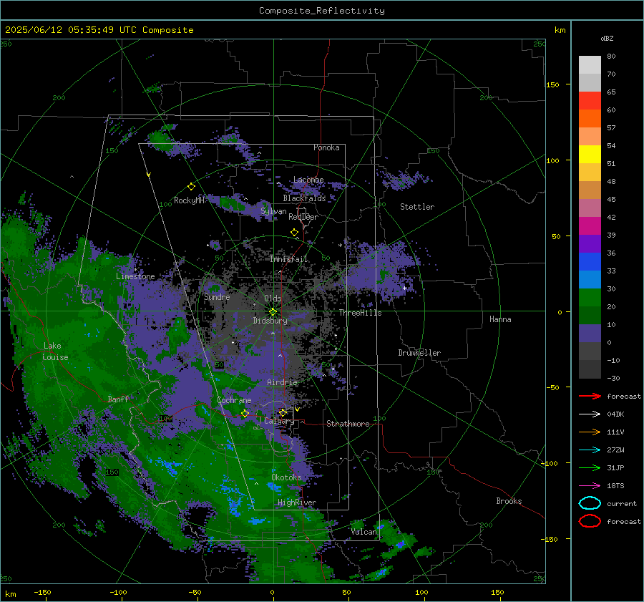This screenshot has height=602, width=644.
Task: Click the dBZ legend heading
Action: point(607,39)
